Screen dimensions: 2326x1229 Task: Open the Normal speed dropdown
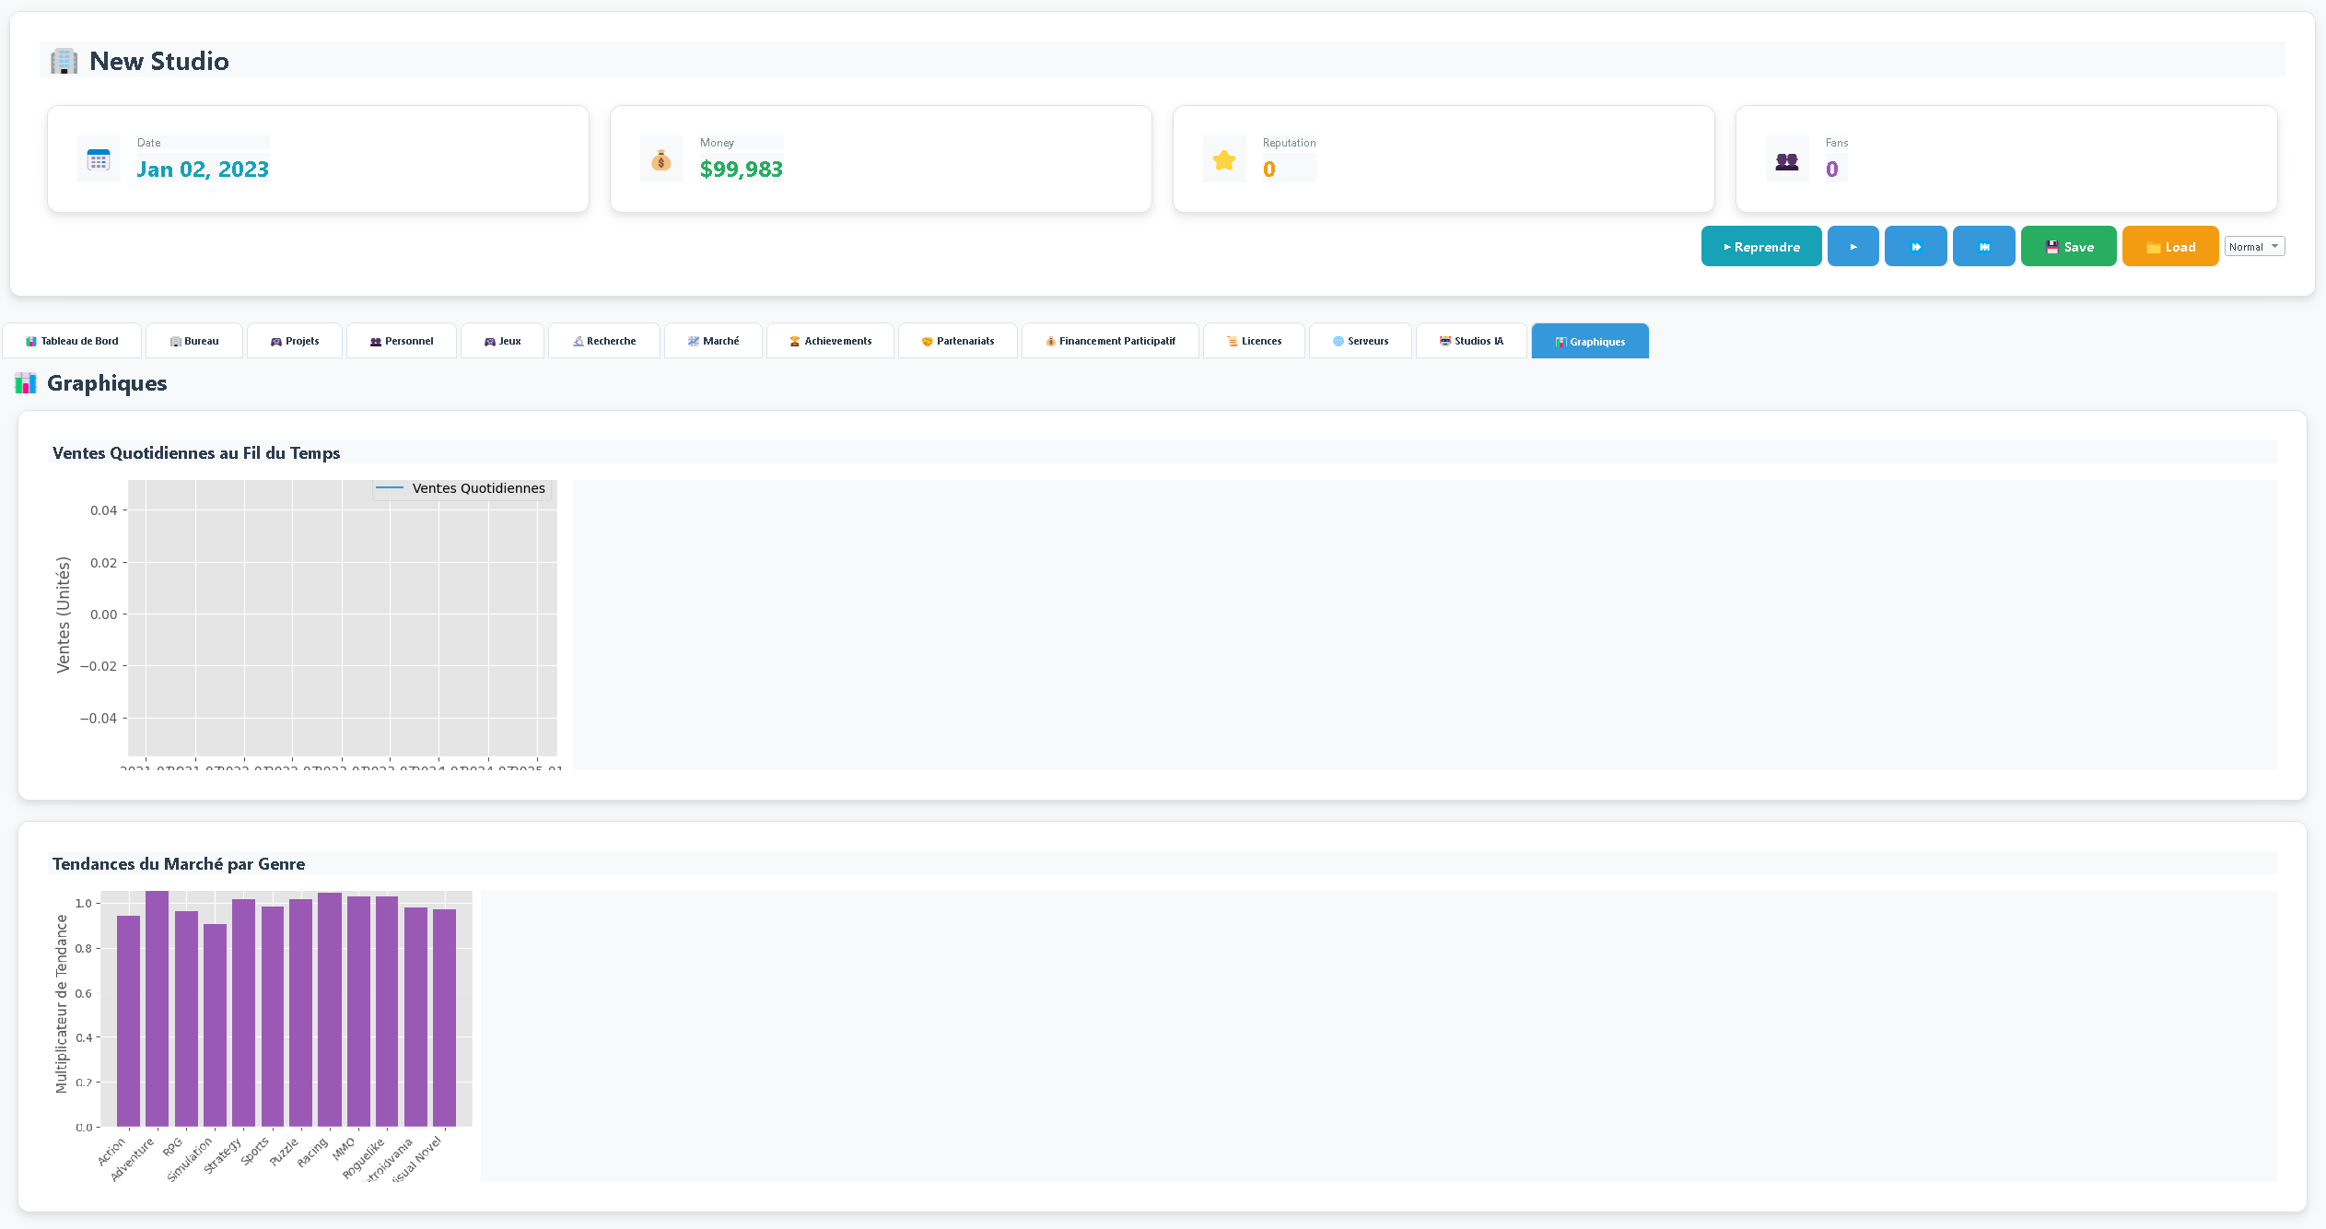[x=2254, y=246]
